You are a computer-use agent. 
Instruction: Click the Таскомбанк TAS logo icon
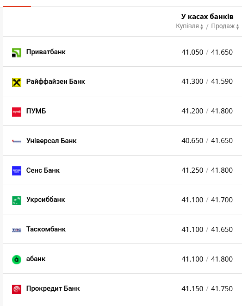pyautogui.click(x=17, y=230)
